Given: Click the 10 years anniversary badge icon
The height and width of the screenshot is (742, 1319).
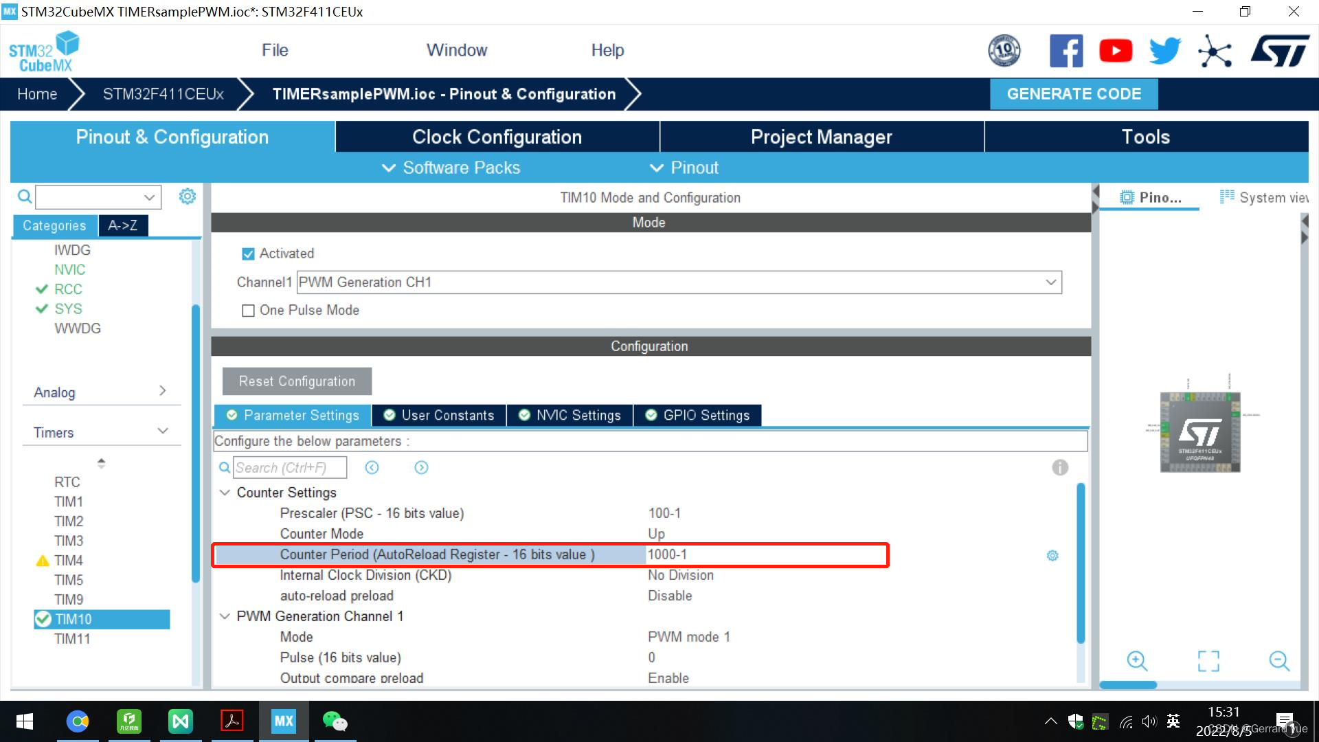Looking at the screenshot, I should click(x=1004, y=51).
